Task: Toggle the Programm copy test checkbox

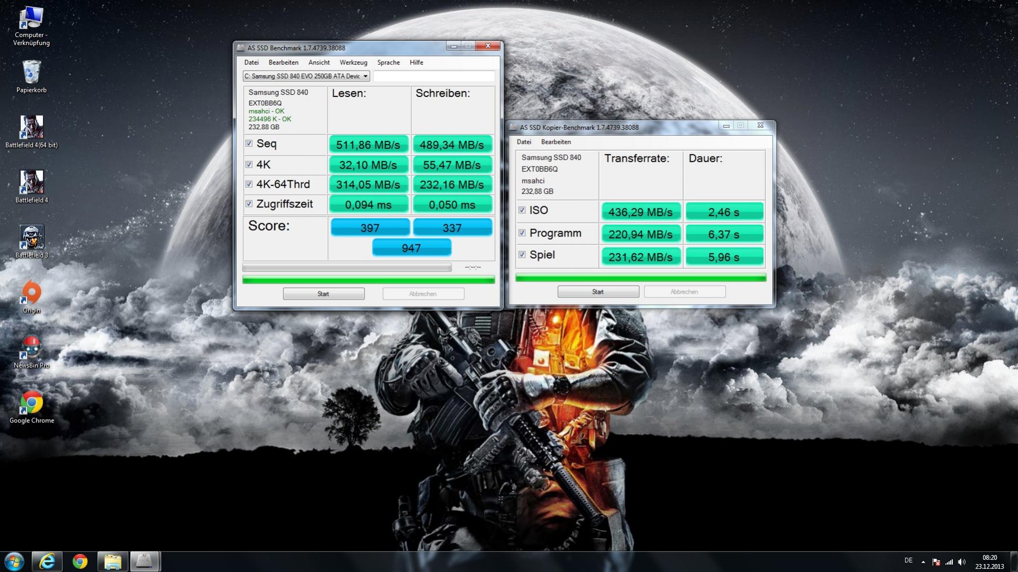Action: tap(522, 233)
